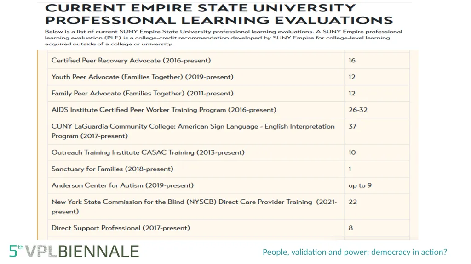This screenshot has height=264, width=471.
Task: Click Family Peer Advocate (2011-present) entry
Action: (x=143, y=94)
